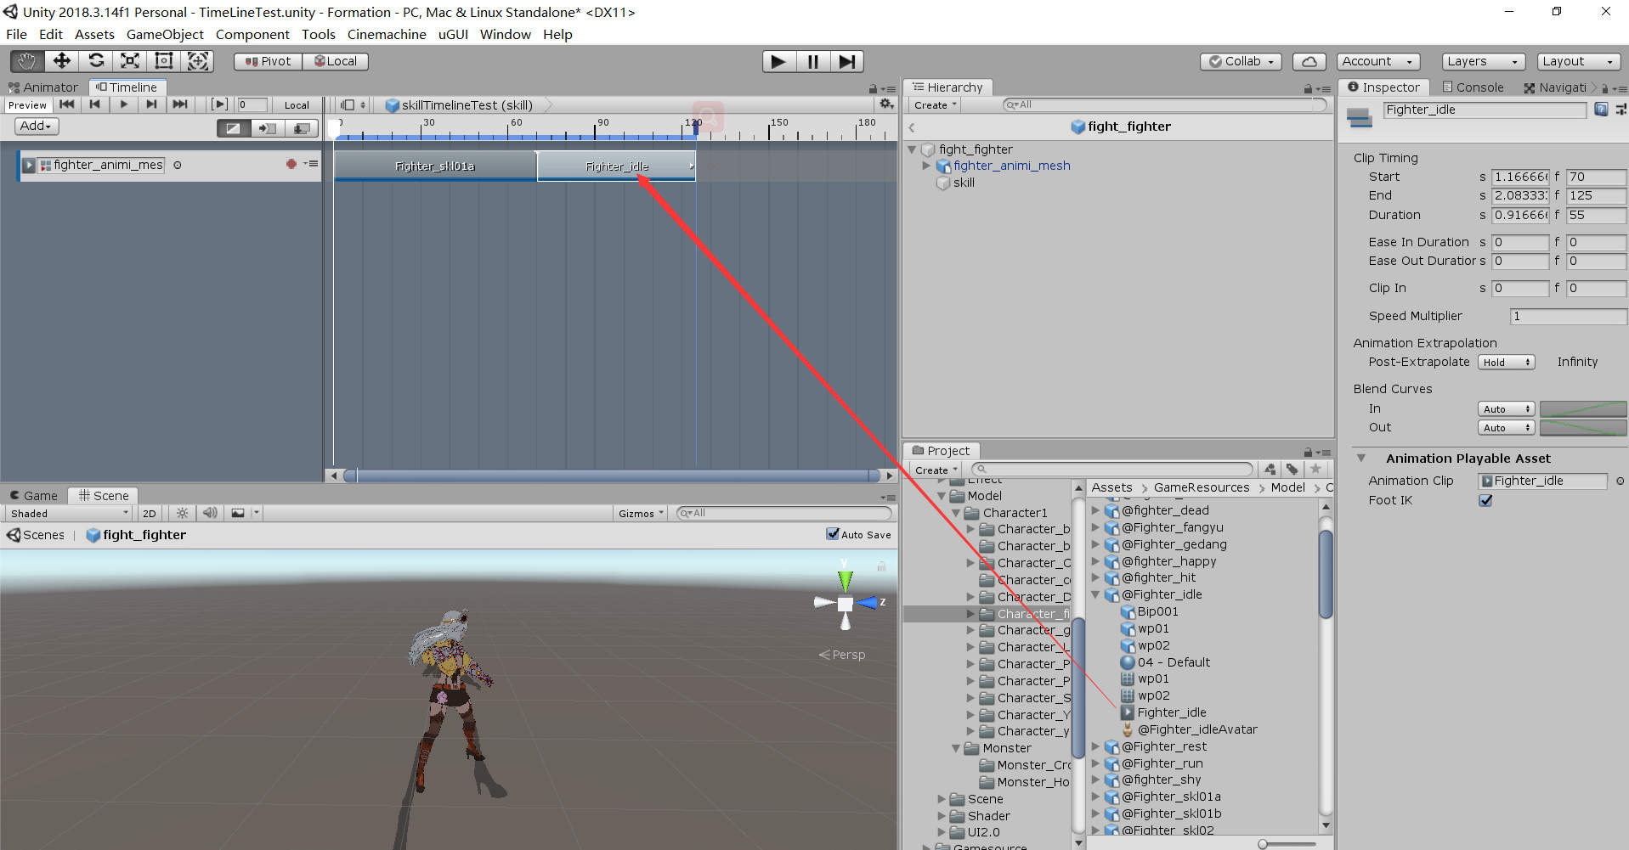Open Layout dropdown
Image resolution: width=1629 pixels, height=850 pixels.
click(x=1578, y=61)
